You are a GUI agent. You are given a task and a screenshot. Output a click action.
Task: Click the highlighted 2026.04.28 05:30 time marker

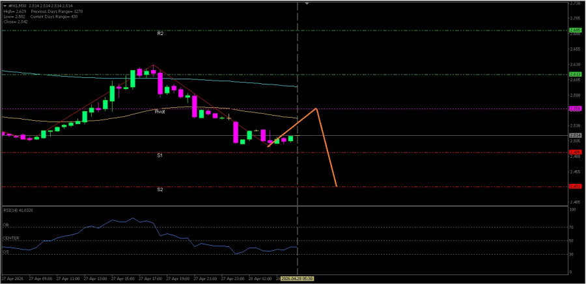(x=297, y=279)
